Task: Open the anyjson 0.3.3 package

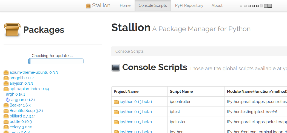Action: tap(21, 83)
